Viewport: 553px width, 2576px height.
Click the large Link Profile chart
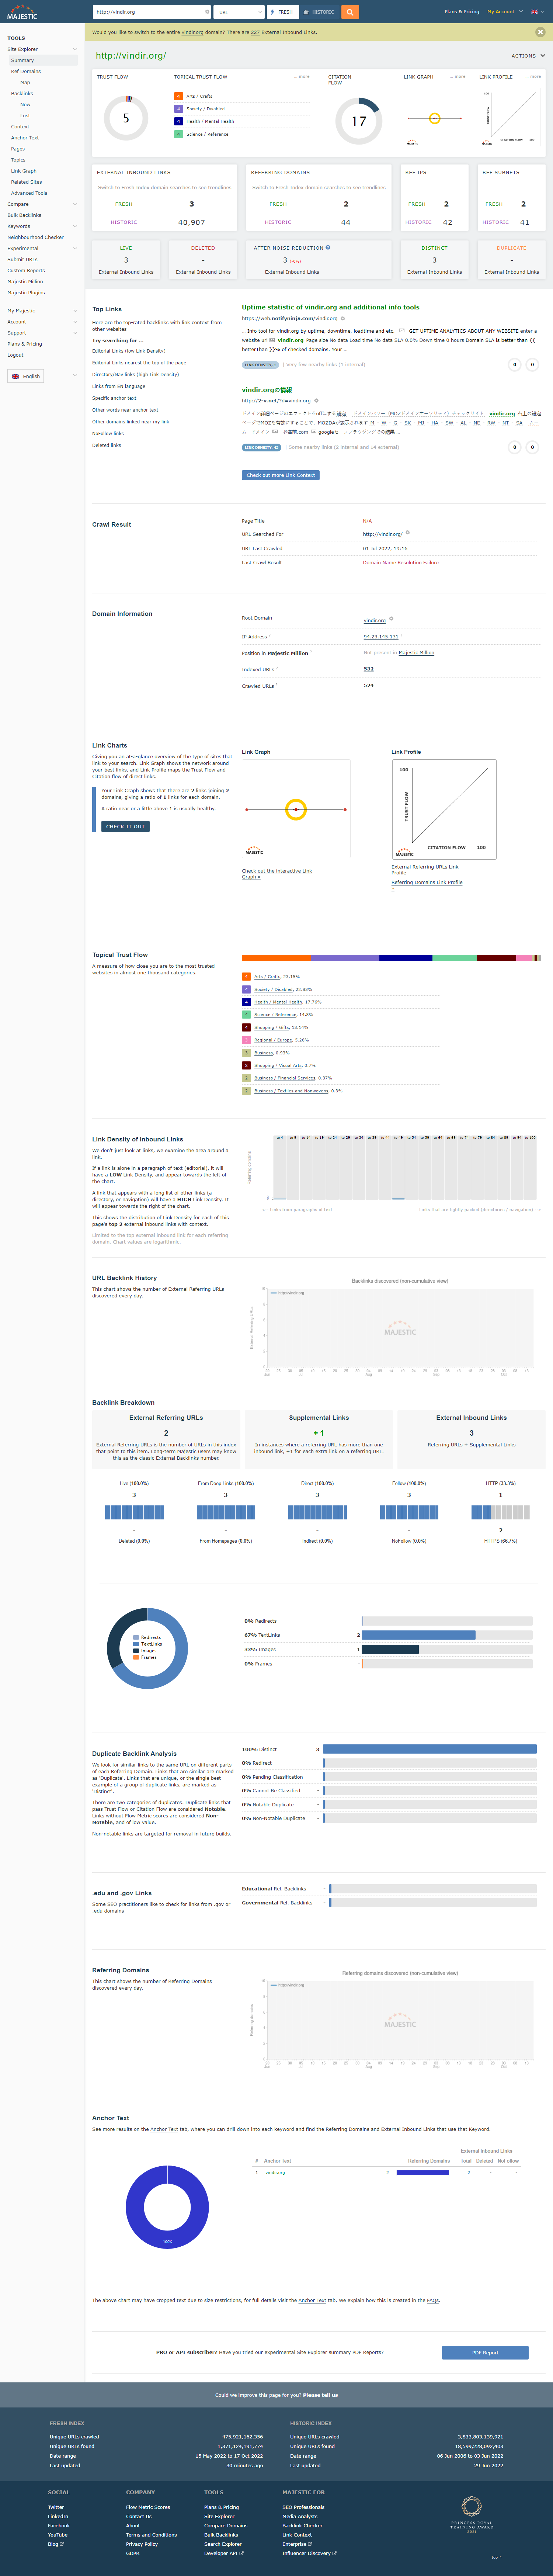(444, 810)
